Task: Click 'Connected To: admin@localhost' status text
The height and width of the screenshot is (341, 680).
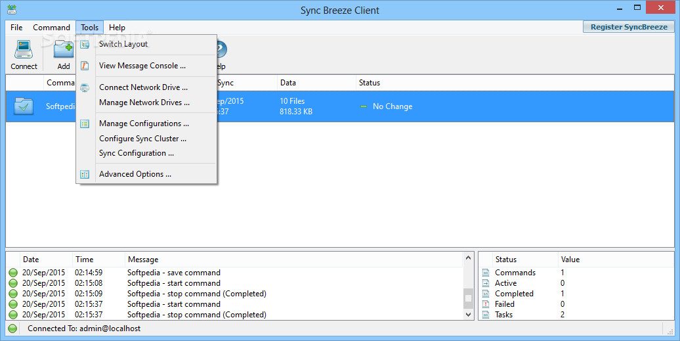Action: (x=84, y=329)
